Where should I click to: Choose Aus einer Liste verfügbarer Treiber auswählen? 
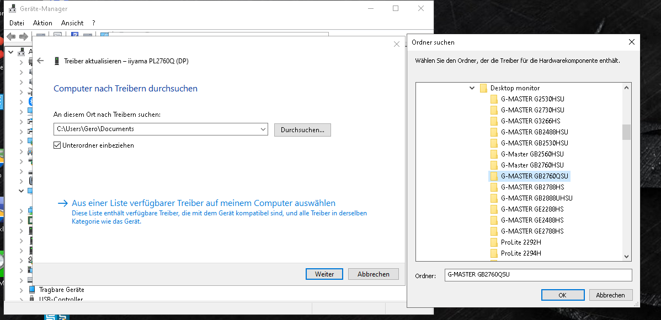(x=204, y=203)
